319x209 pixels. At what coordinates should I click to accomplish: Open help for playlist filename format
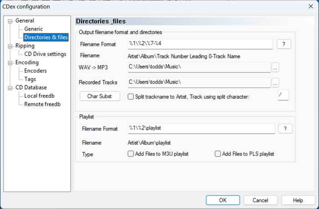pyautogui.click(x=285, y=129)
